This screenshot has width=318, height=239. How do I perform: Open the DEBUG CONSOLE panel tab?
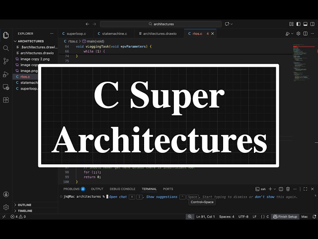(x=123, y=189)
